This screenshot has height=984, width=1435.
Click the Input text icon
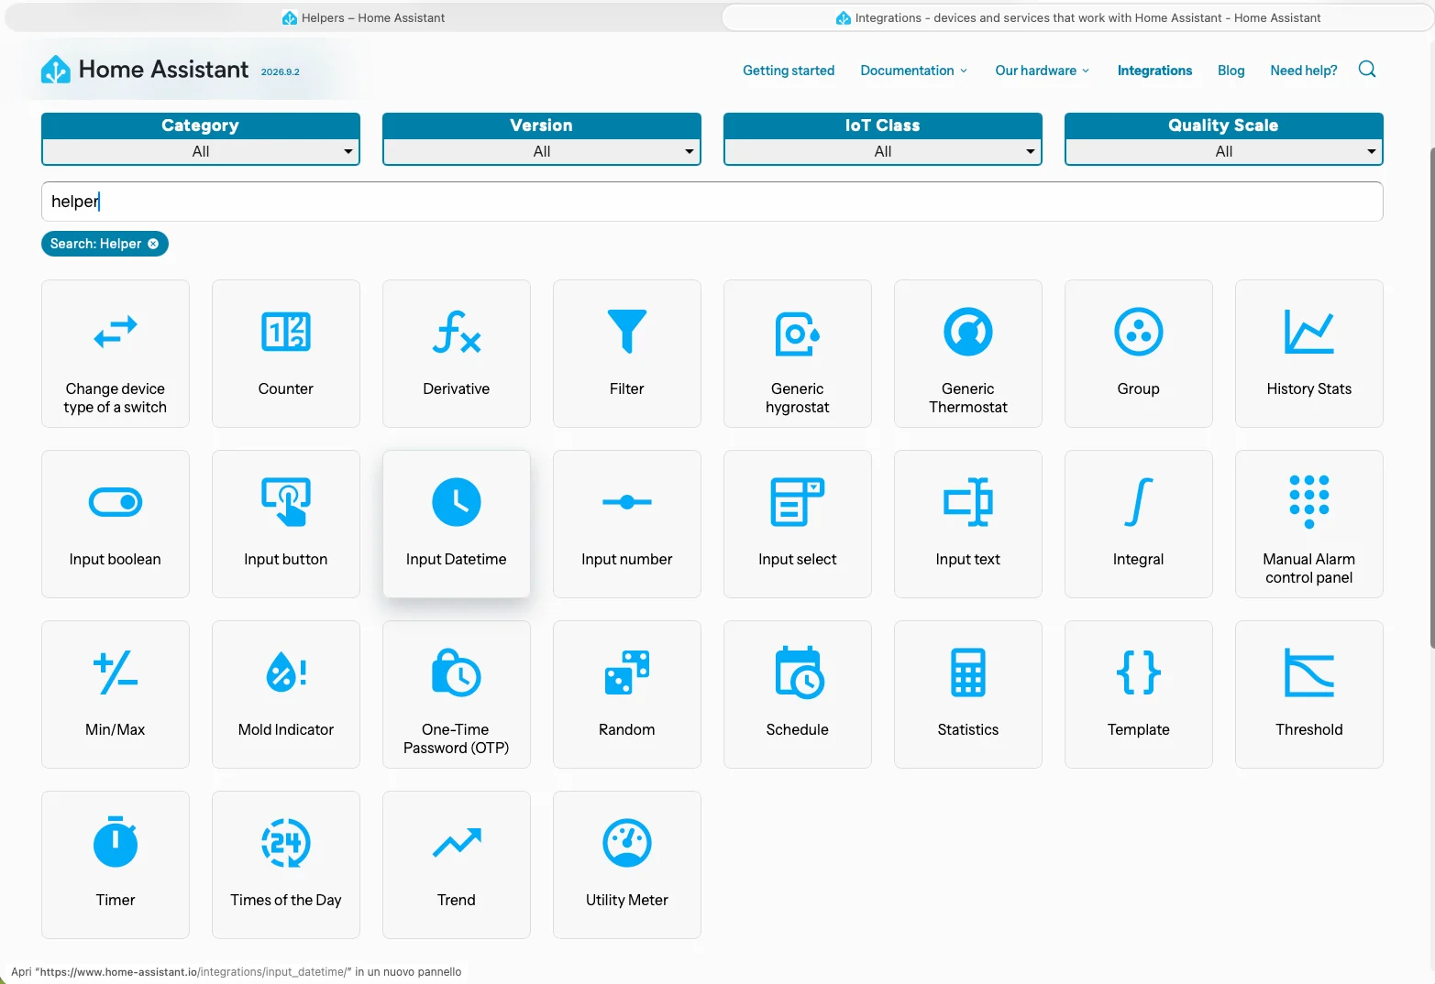click(x=968, y=502)
